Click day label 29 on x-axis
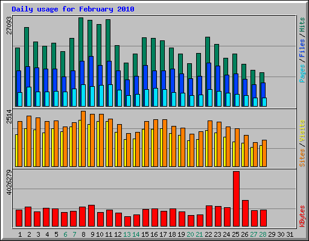 [x=272, y=234]
